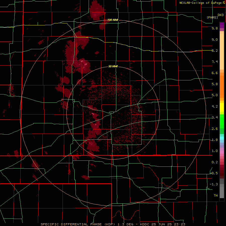Click the -0.5 scale value
The image size is (226, 226).
pos(214,173)
